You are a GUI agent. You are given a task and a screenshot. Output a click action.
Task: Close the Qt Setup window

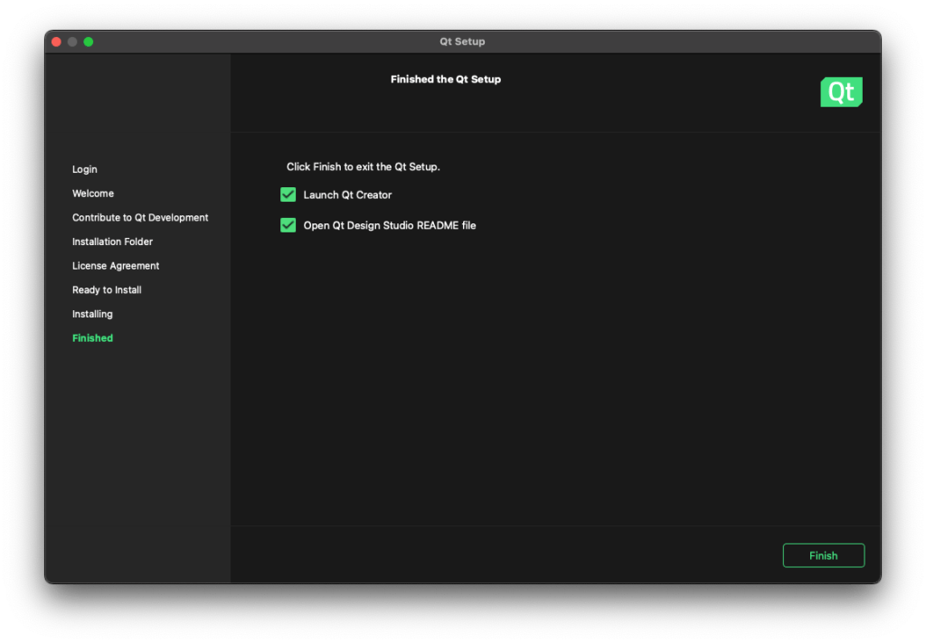point(56,42)
